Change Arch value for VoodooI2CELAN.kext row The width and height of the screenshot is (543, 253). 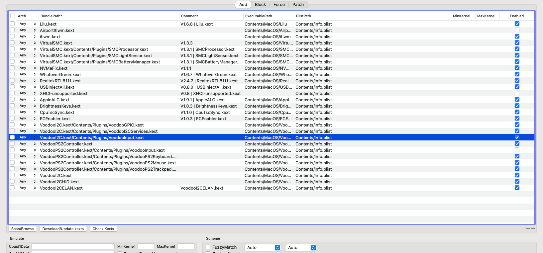[35, 188]
